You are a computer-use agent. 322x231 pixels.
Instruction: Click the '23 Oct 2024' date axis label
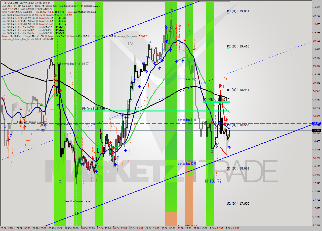[7, 228]
